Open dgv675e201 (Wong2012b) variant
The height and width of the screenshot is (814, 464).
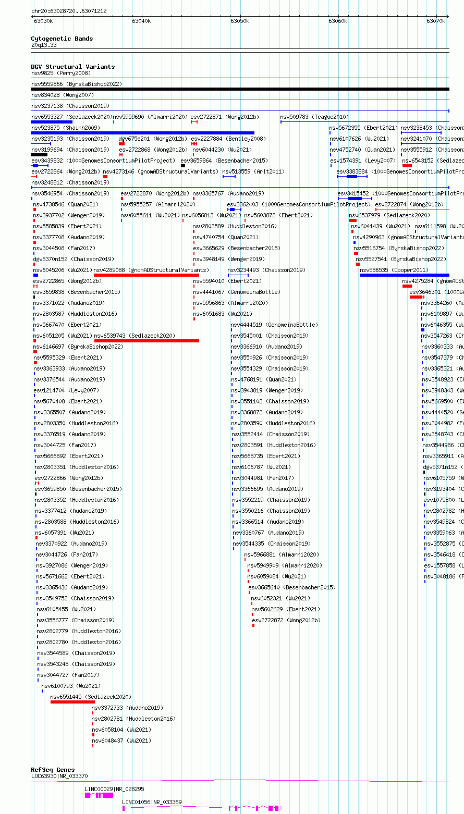[x=153, y=139]
